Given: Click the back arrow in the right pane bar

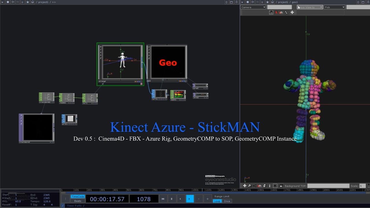Looking at the screenshot, I should pyautogui.click(x=253, y=2).
